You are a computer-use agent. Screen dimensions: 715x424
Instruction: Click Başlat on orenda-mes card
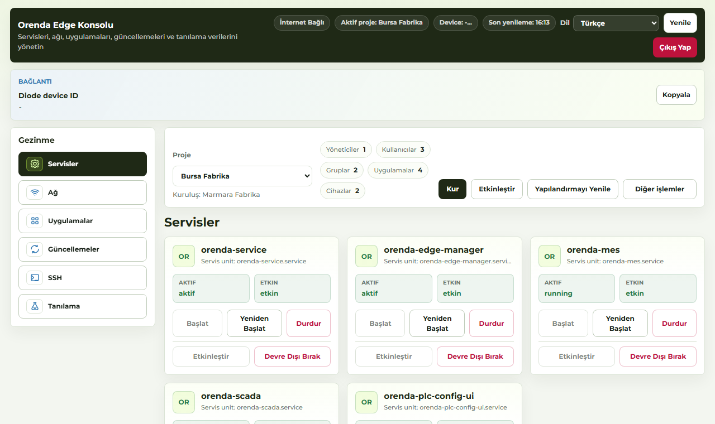[x=563, y=324]
